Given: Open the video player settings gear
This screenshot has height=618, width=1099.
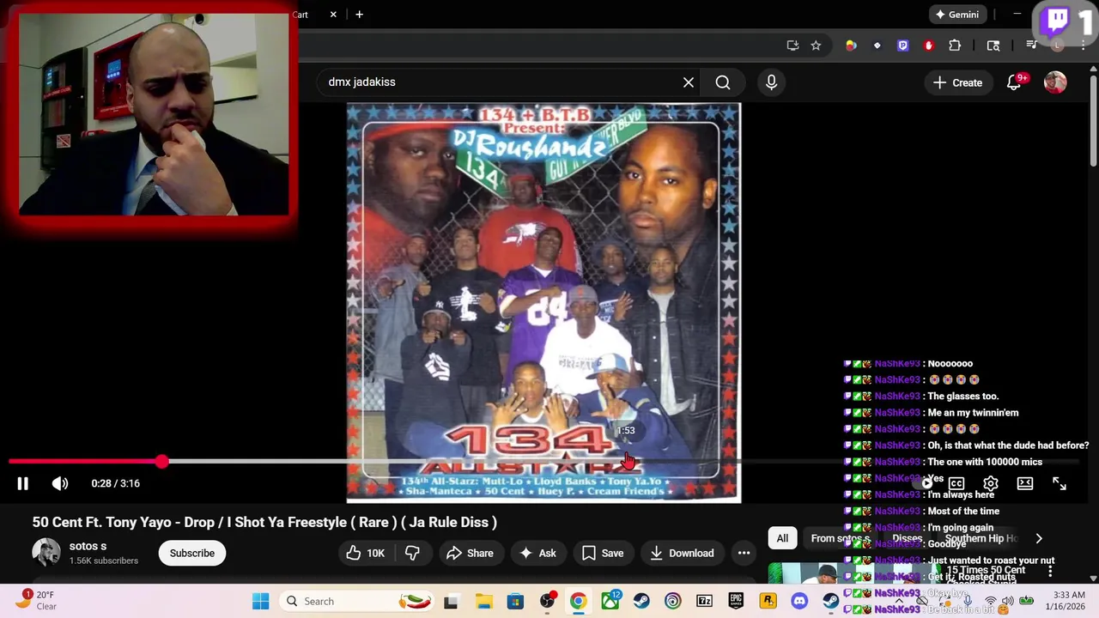Looking at the screenshot, I should click(x=991, y=483).
